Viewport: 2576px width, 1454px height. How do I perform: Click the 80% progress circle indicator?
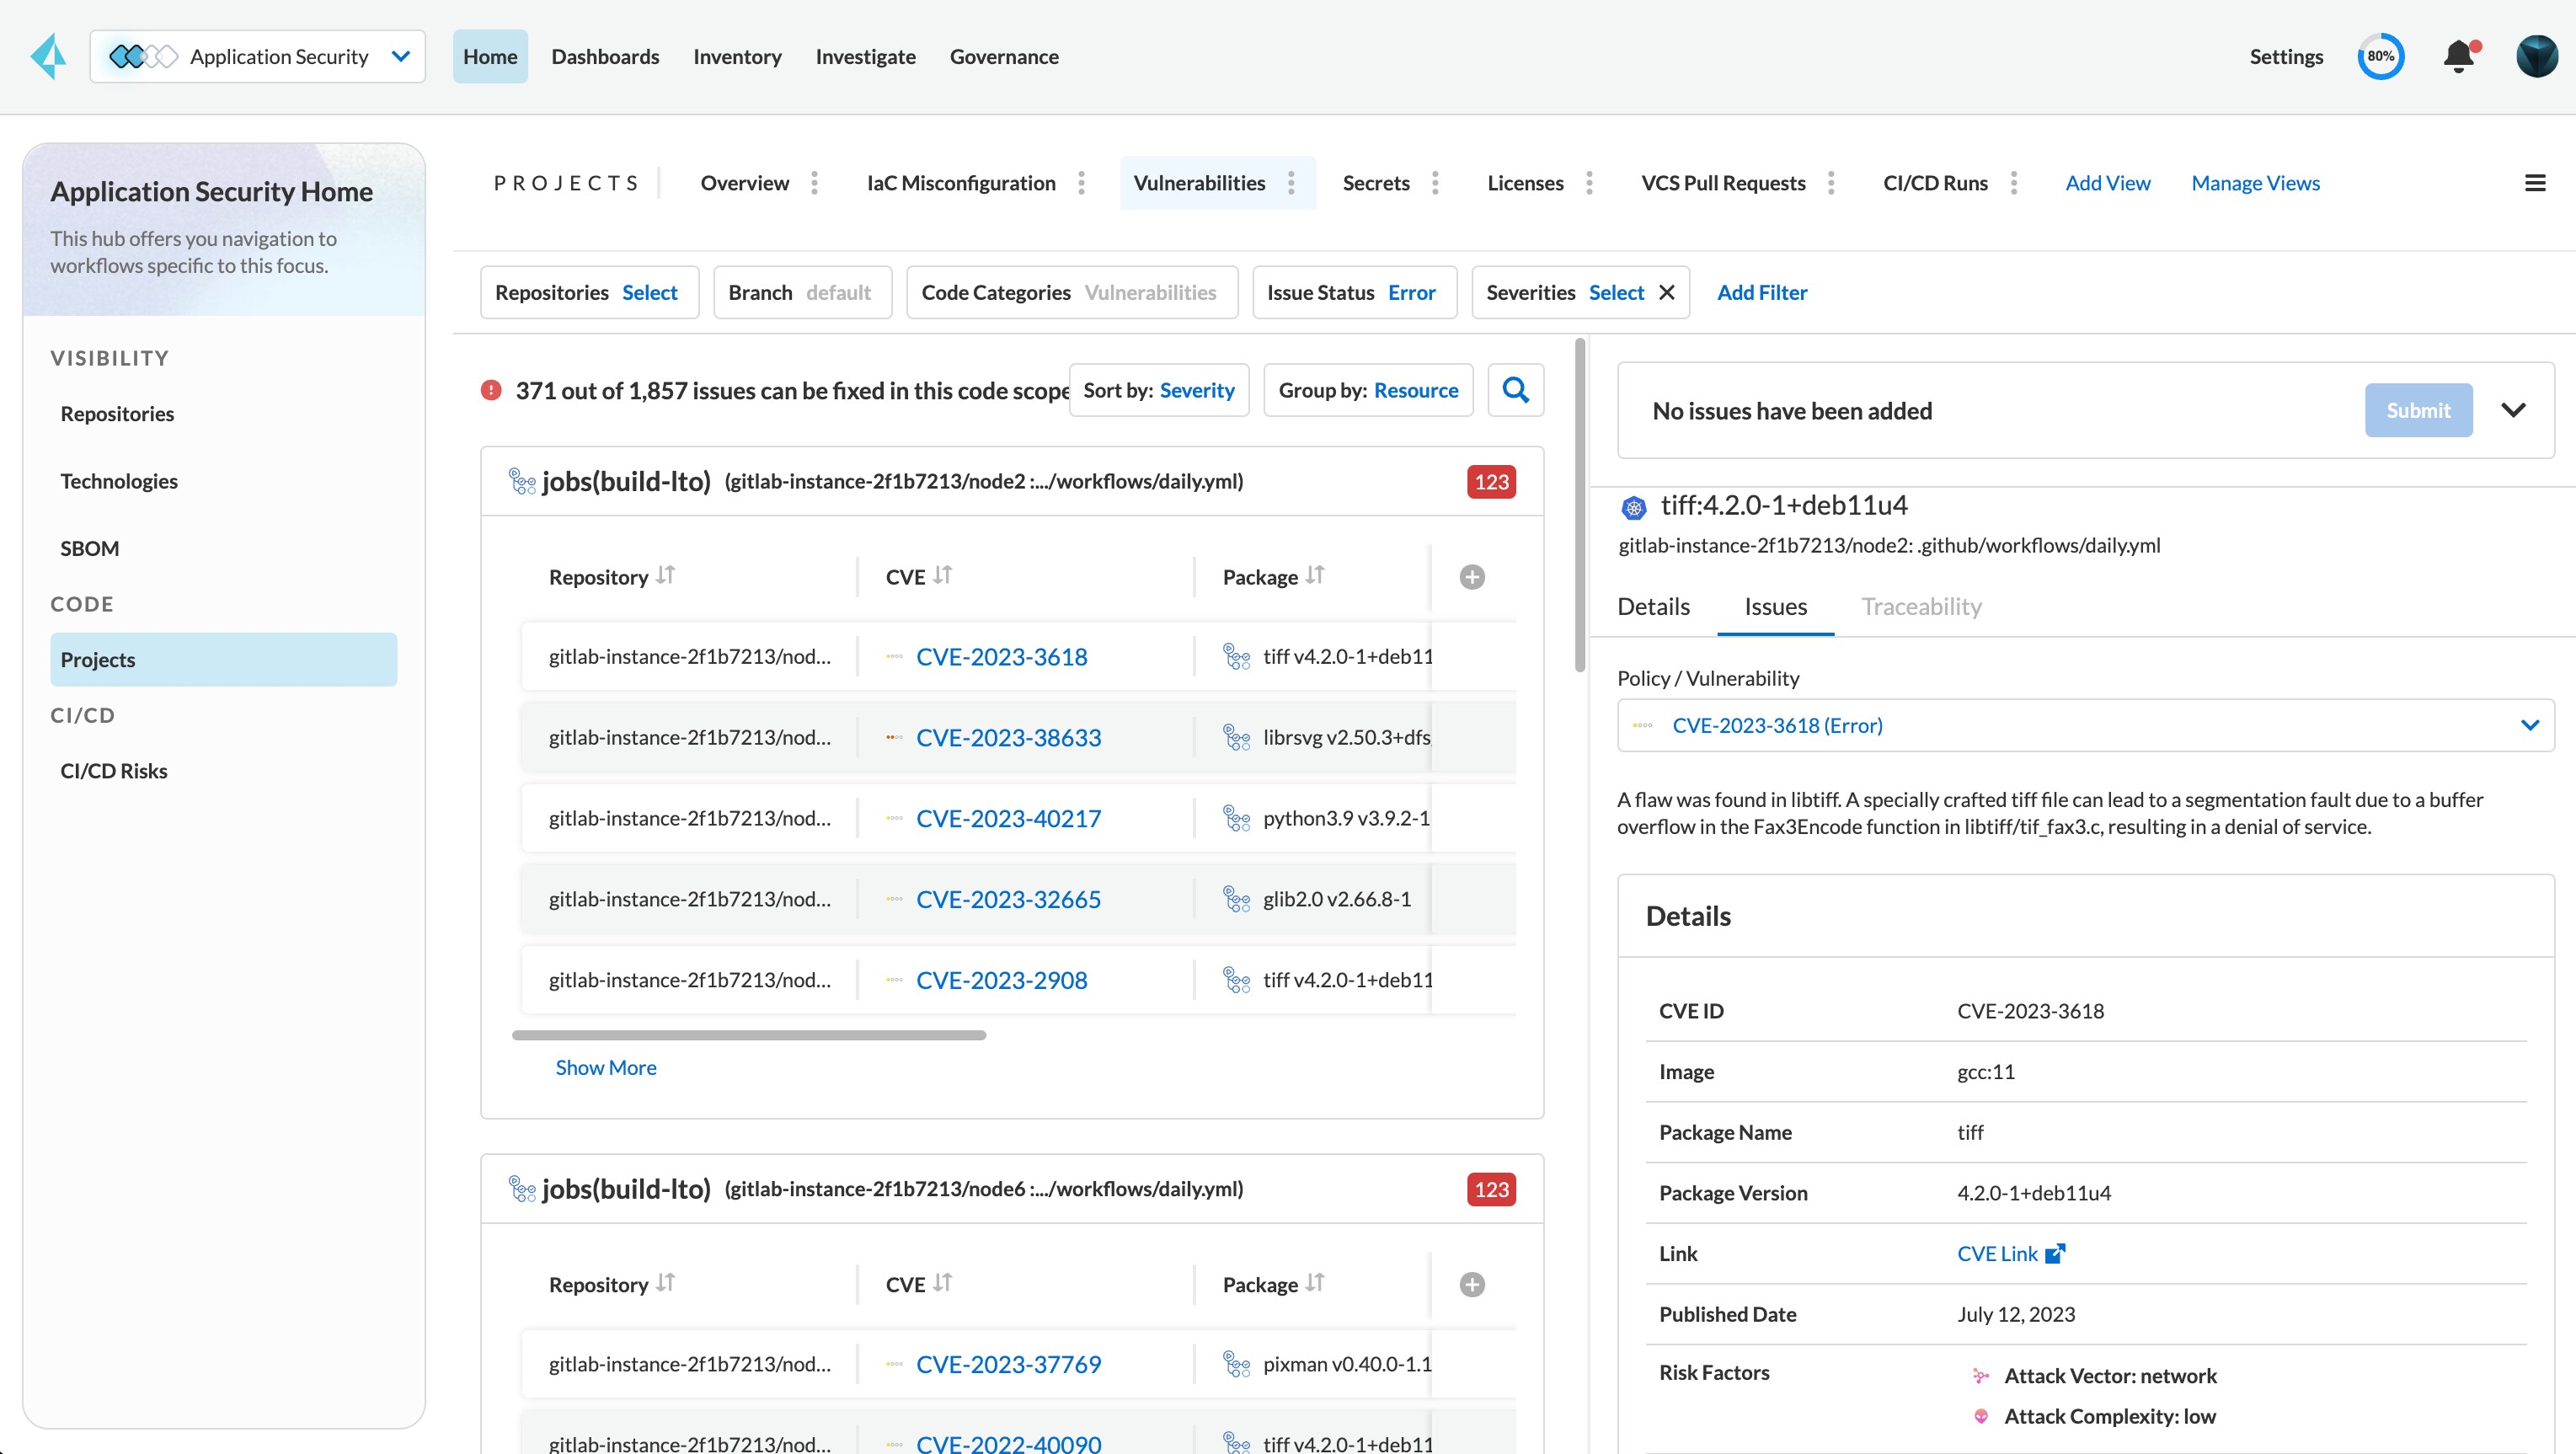pos(2380,57)
